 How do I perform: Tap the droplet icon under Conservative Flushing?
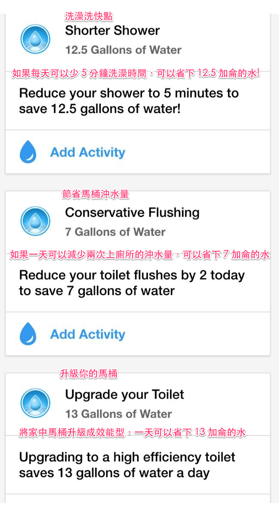tap(28, 334)
